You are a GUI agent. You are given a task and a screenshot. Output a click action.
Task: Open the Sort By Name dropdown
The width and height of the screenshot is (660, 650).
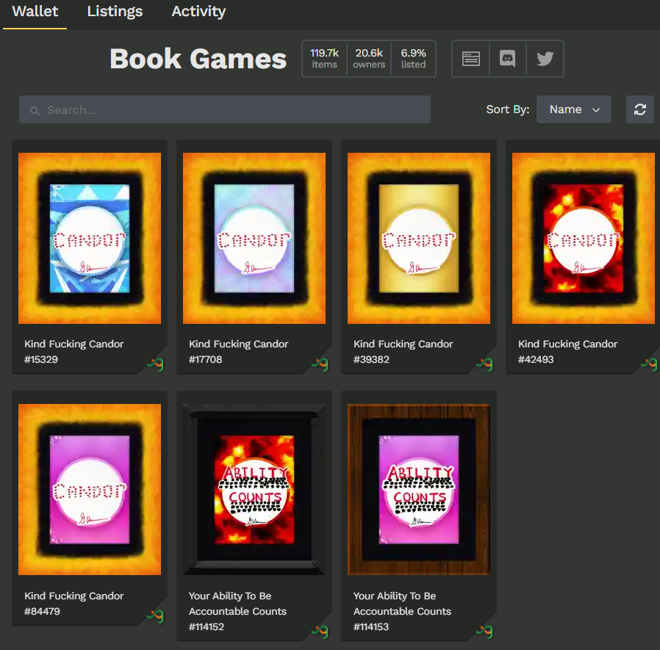click(x=574, y=109)
